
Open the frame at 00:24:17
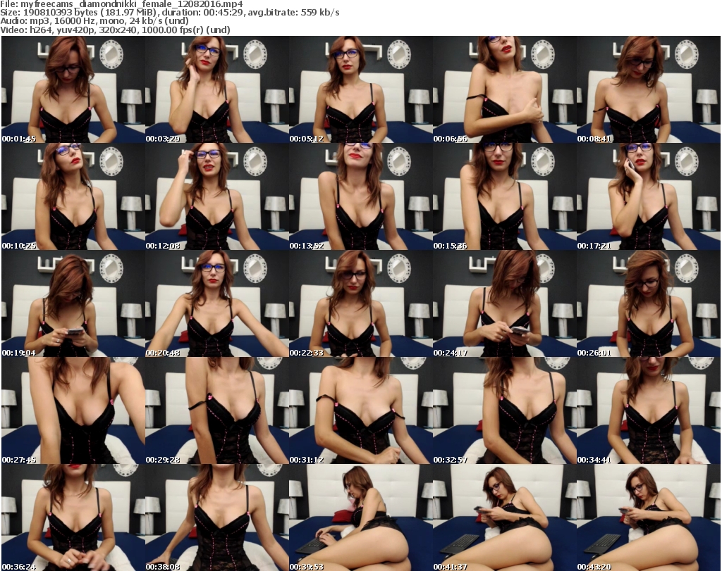(504, 303)
